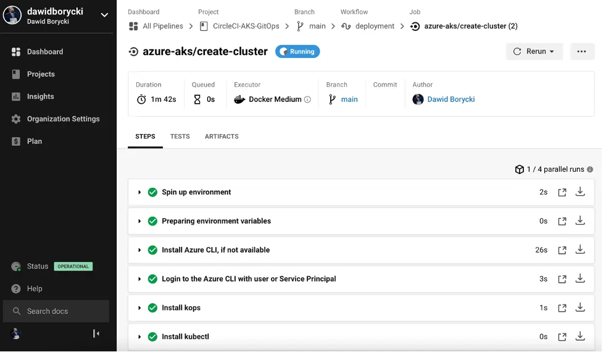Expand the Install kops step

(x=139, y=308)
